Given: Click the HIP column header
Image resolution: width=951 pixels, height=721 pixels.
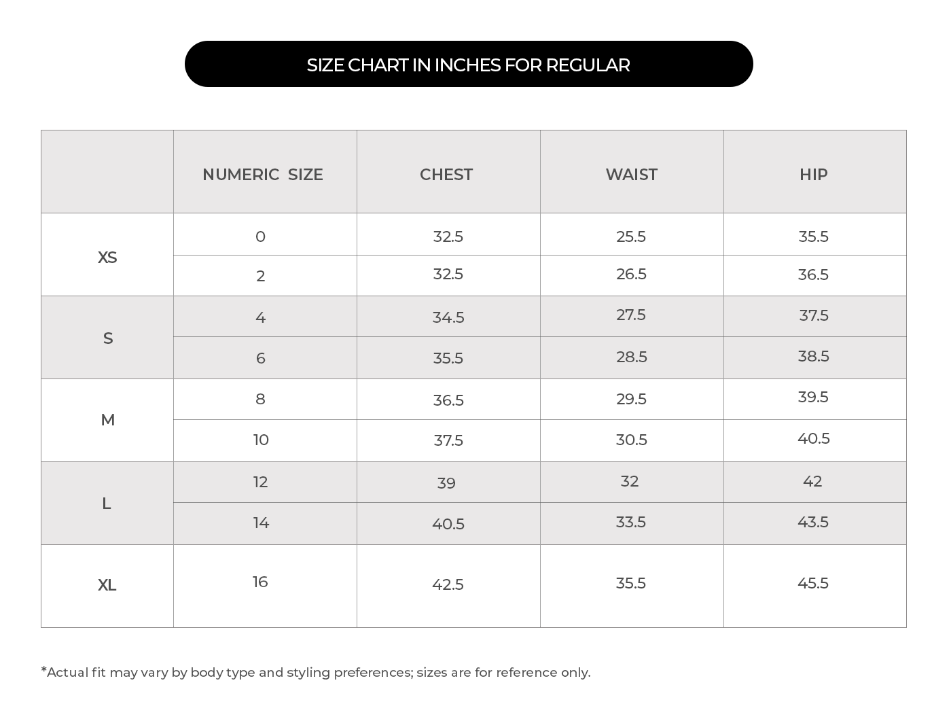Looking at the screenshot, I should point(813,175).
